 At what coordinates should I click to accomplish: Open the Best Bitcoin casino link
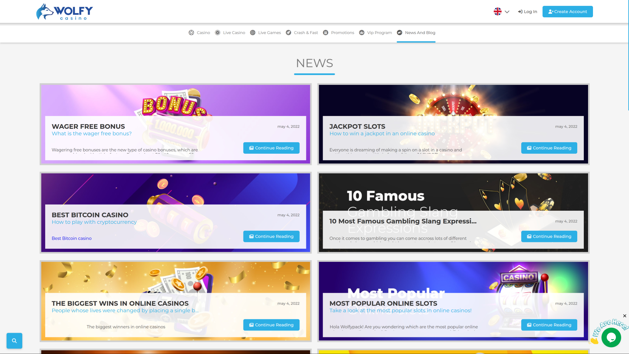click(x=71, y=238)
